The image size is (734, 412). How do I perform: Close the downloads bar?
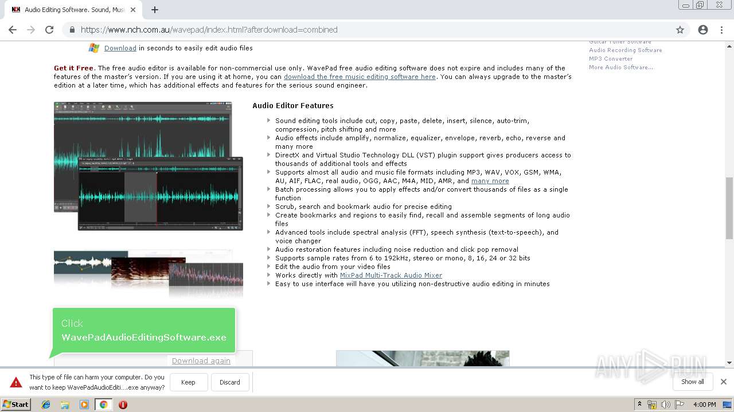coord(724,382)
